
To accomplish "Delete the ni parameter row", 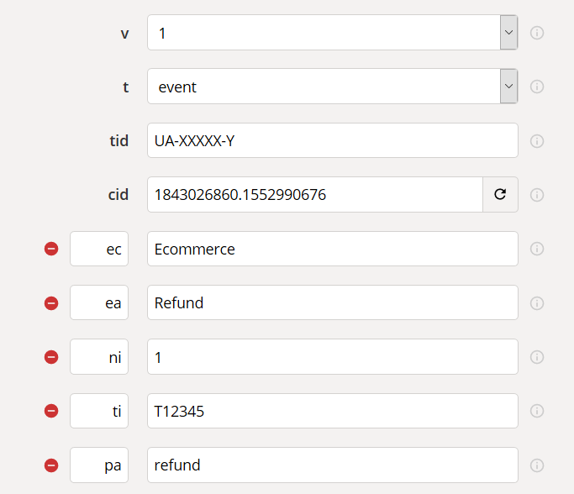I will pos(51,357).
